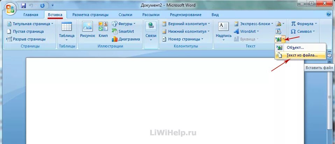
Task: Expand the Верхний колонтитул header menu
Action: pos(186,24)
